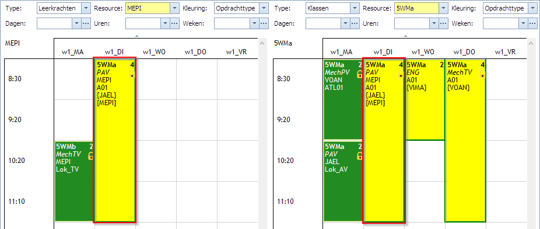Select the yellow MechTV VOAN lesson on Thursday
Screen dimensions: 540x229
click(x=465, y=140)
